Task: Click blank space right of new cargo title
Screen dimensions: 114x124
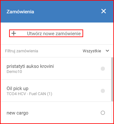Action: pyautogui.click(x=64, y=113)
